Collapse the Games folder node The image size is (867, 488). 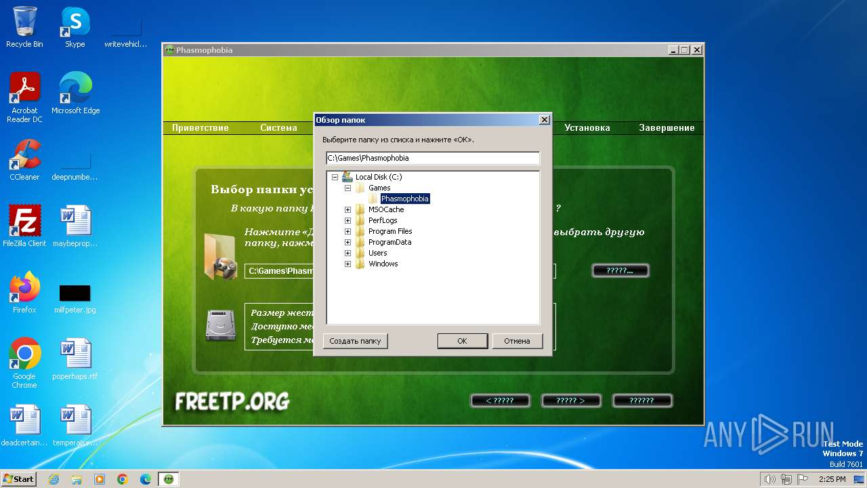coord(347,188)
